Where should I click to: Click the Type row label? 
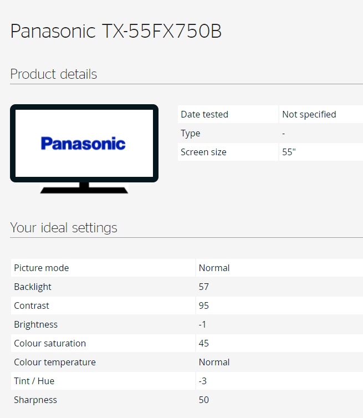point(191,133)
